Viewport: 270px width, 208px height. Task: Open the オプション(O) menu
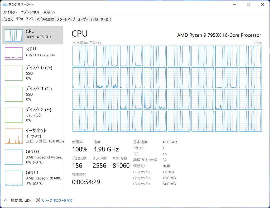coord(30,12)
